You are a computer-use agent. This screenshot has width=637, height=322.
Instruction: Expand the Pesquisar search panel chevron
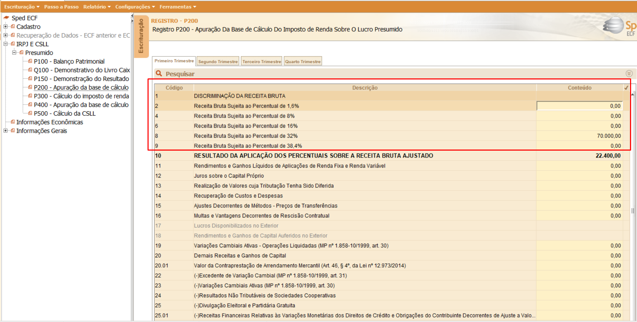629,74
